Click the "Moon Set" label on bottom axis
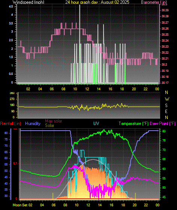The width and height of the screenshot is (177, 210). (x=20, y=205)
